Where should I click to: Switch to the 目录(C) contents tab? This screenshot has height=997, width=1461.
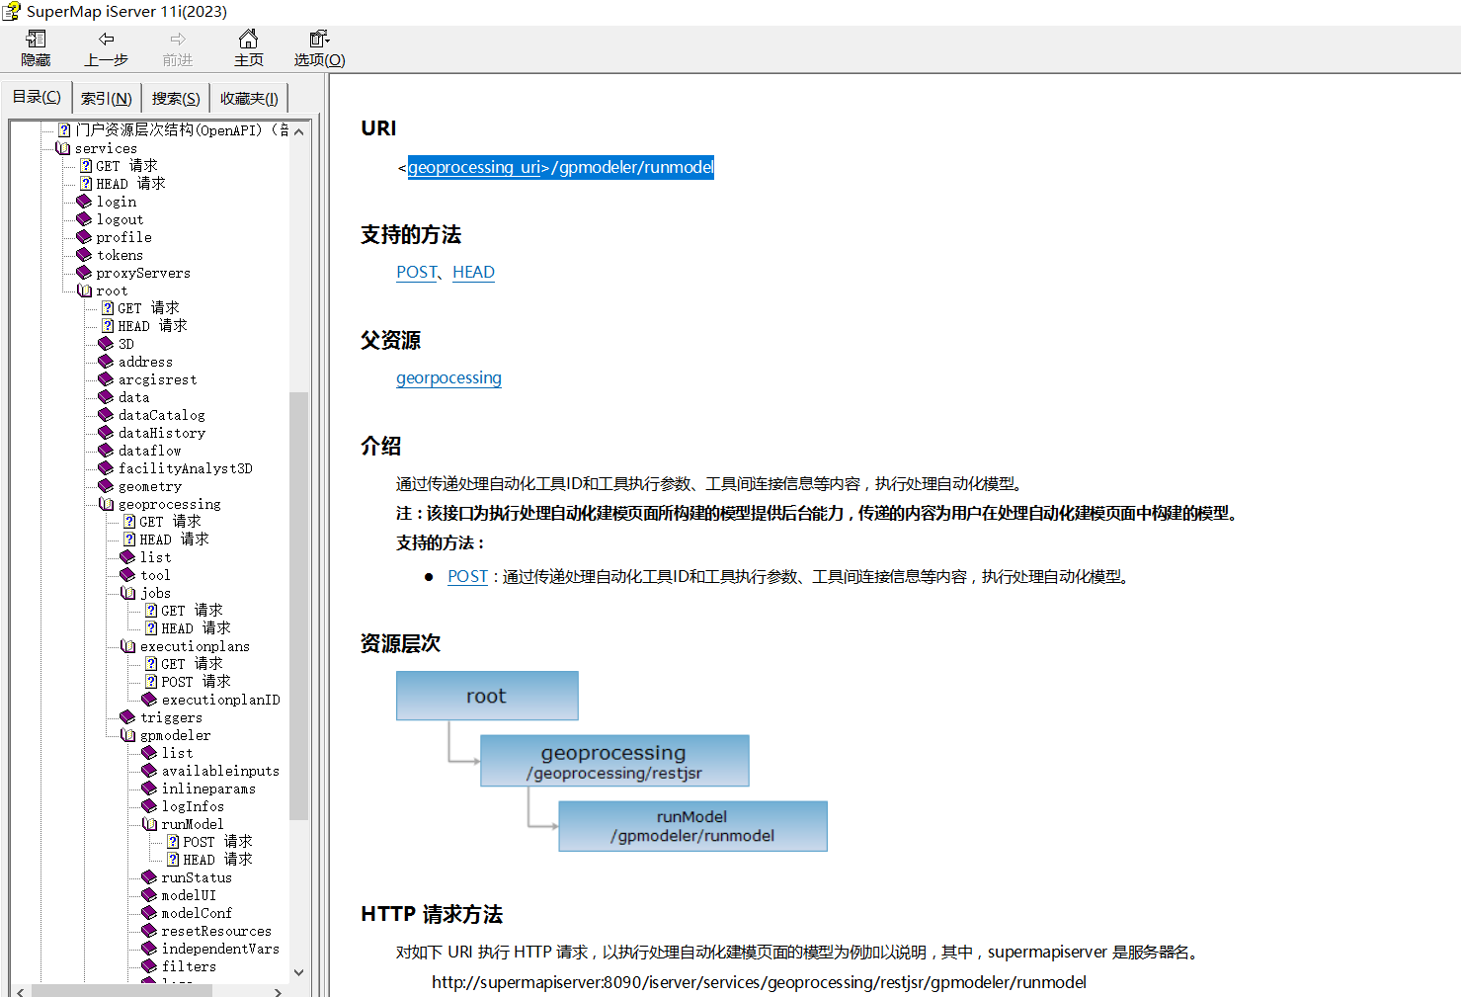click(37, 97)
